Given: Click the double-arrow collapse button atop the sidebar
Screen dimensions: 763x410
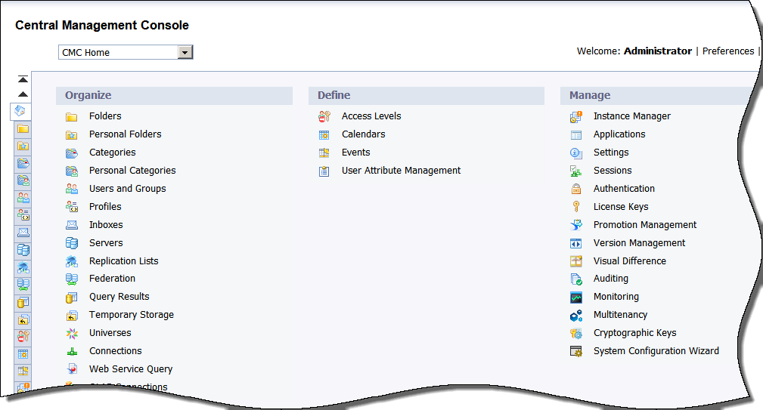Looking at the screenshot, I should [x=23, y=79].
